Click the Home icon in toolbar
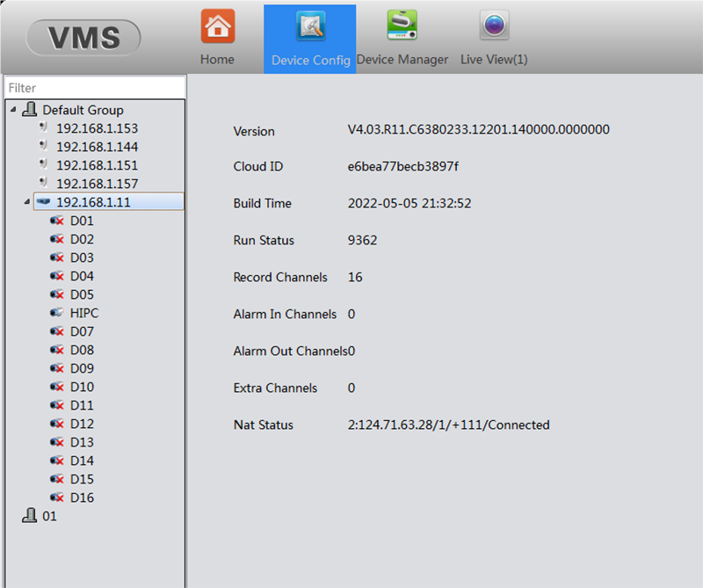This screenshot has height=588, width=703. [x=218, y=26]
